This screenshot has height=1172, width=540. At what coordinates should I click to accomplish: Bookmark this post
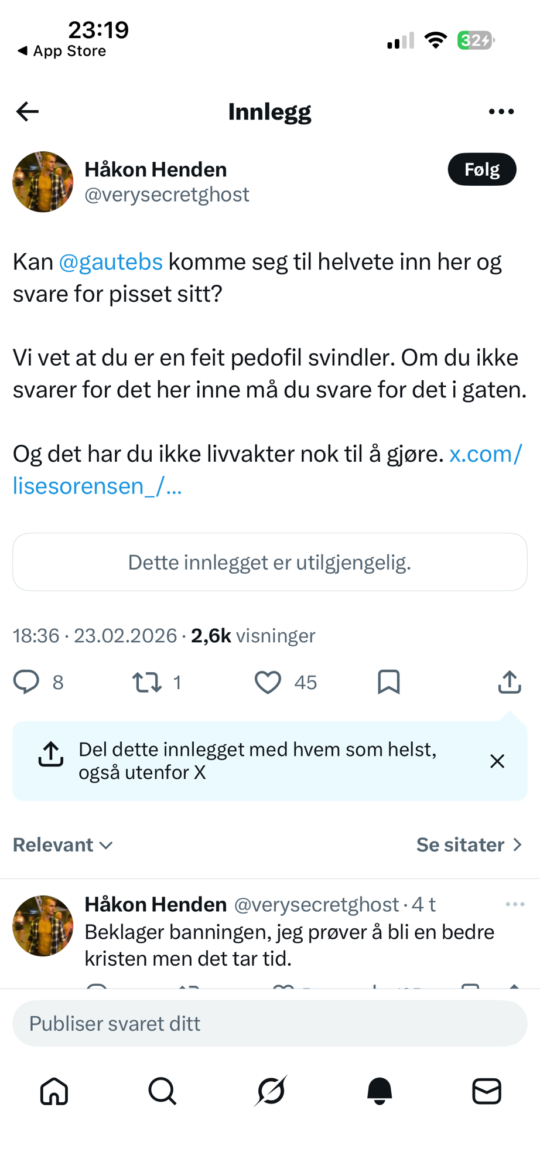389,682
